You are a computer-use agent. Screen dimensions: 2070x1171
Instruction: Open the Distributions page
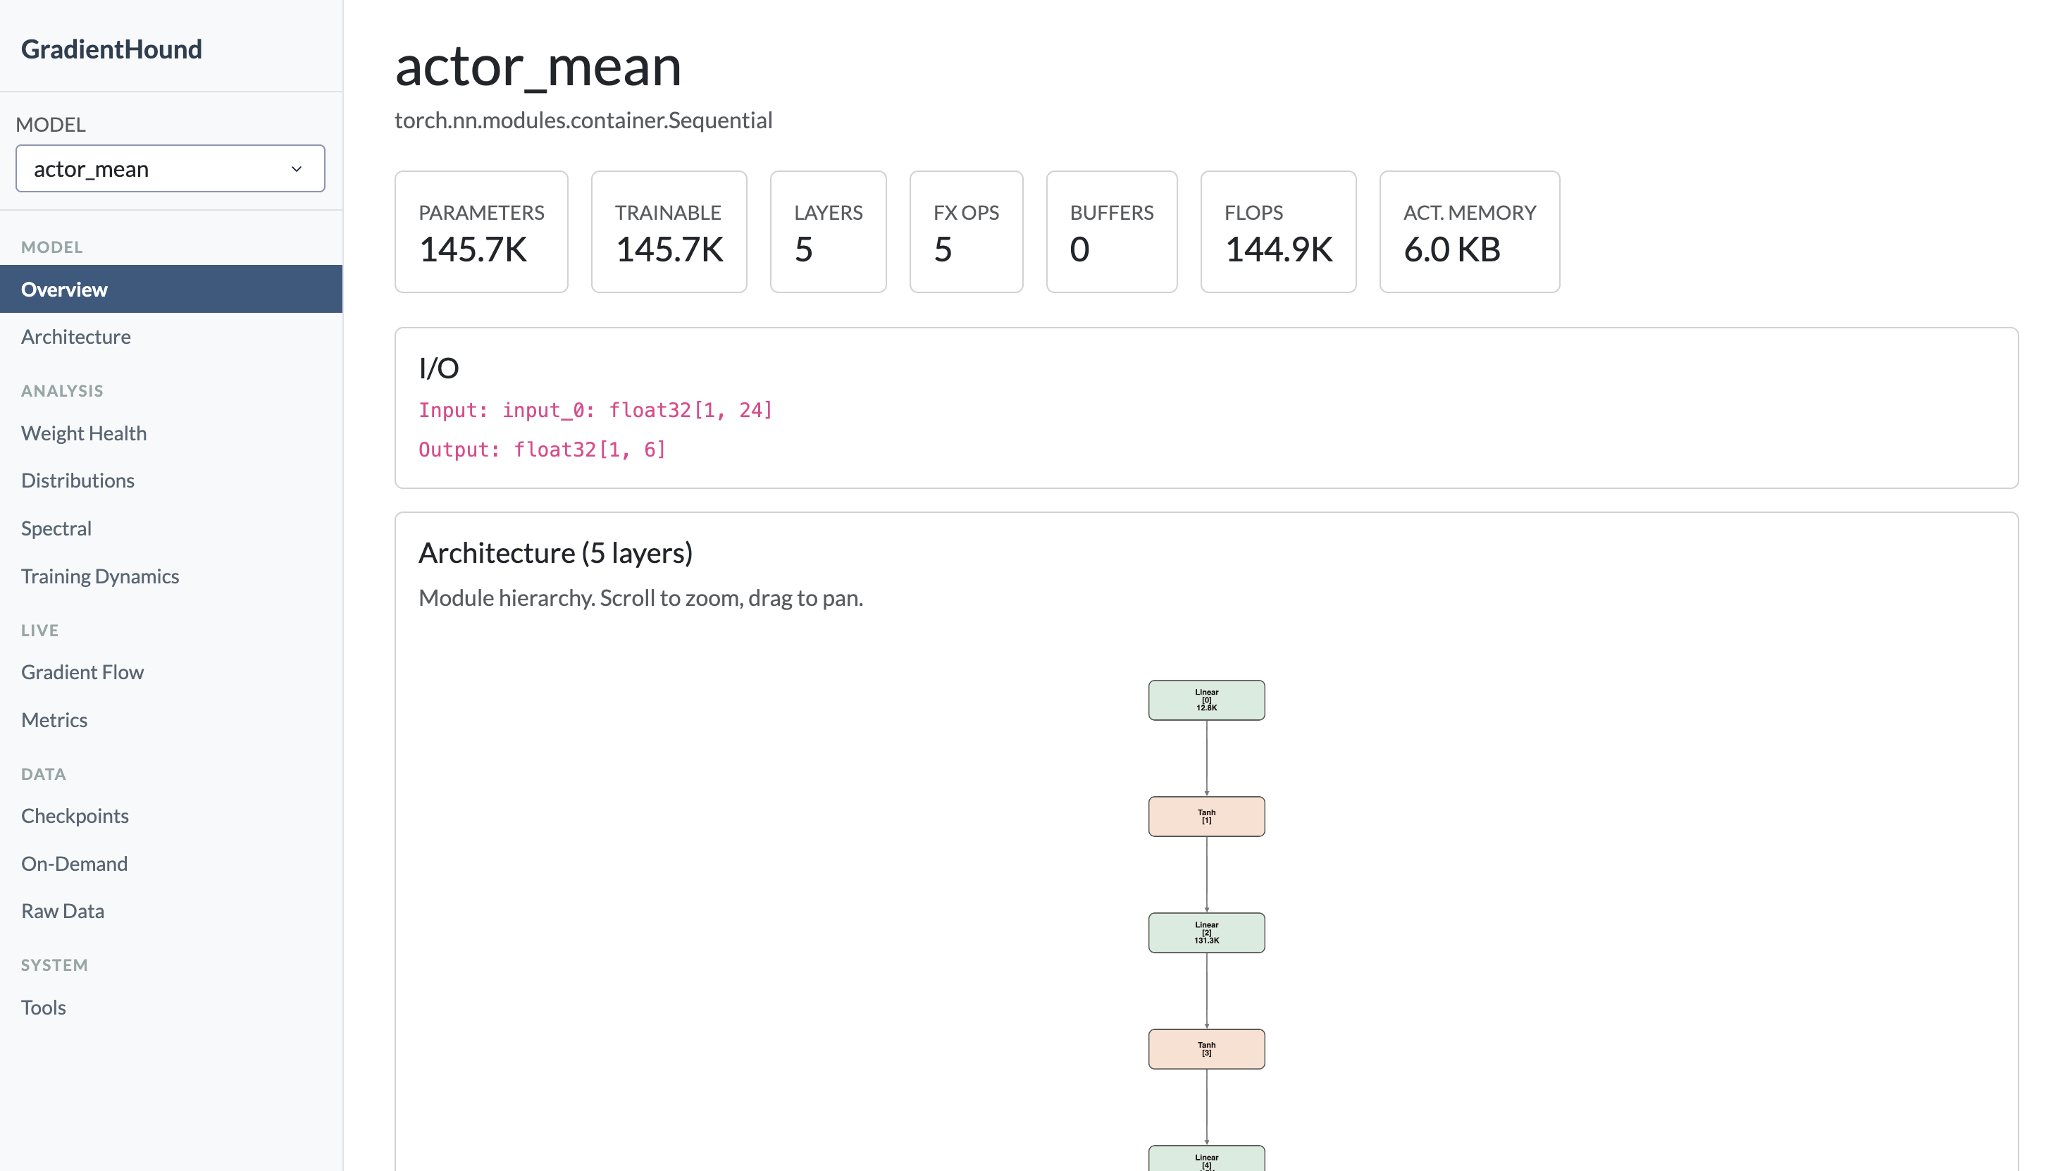(78, 481)
